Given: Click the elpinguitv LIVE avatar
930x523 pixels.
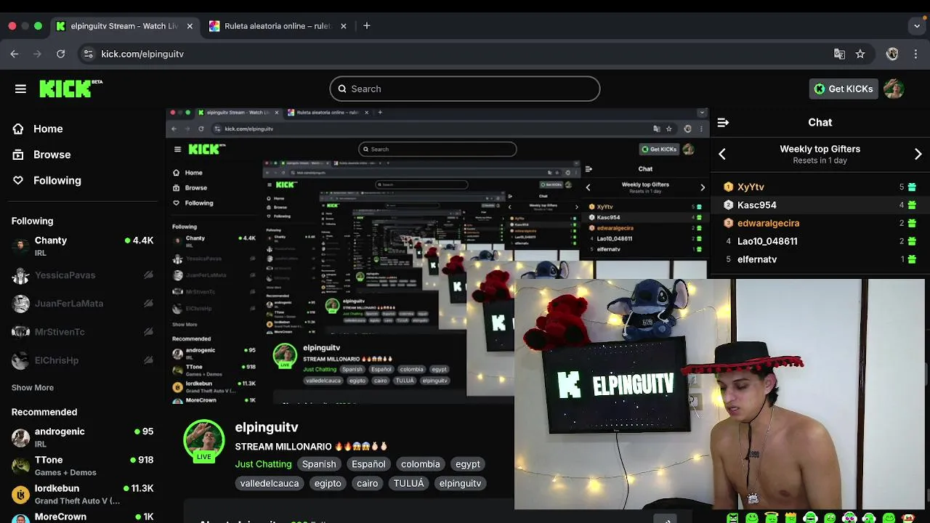Looking at the screenshot, I should [x=204, y=441].
